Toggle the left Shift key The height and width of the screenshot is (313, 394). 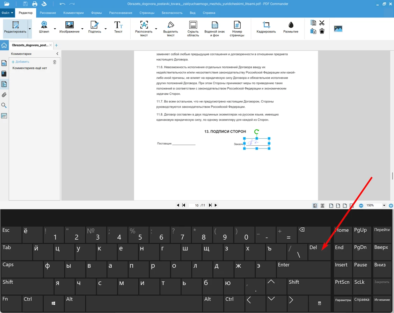27,286
